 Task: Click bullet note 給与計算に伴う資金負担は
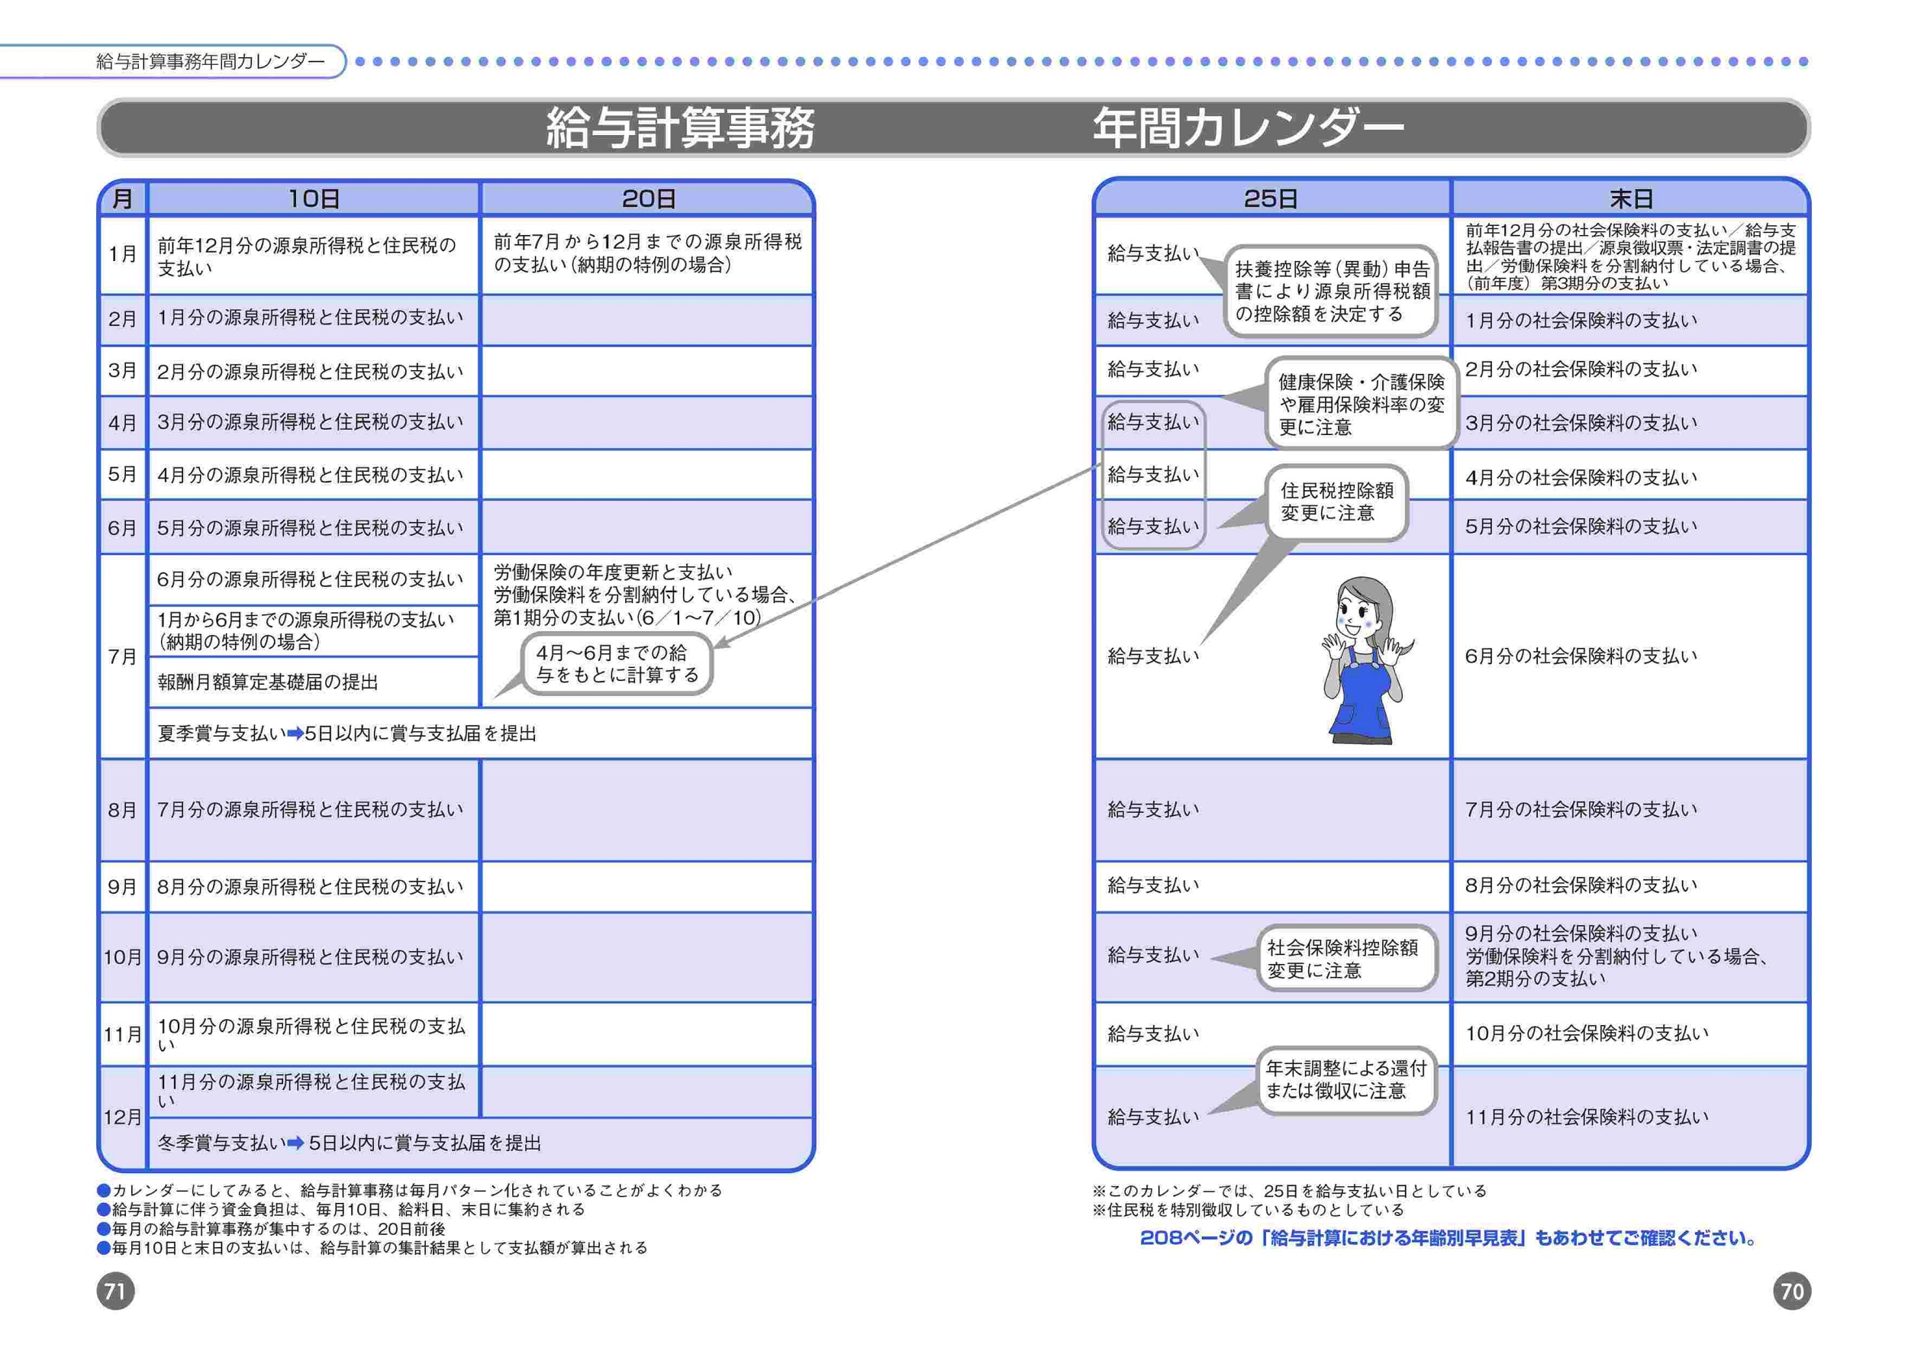[x=341, y=1210]
